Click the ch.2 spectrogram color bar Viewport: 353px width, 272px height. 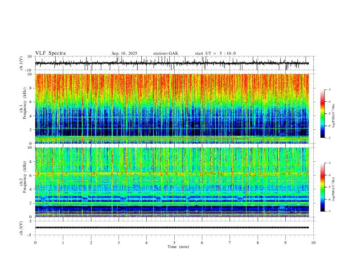coord(322,187)
